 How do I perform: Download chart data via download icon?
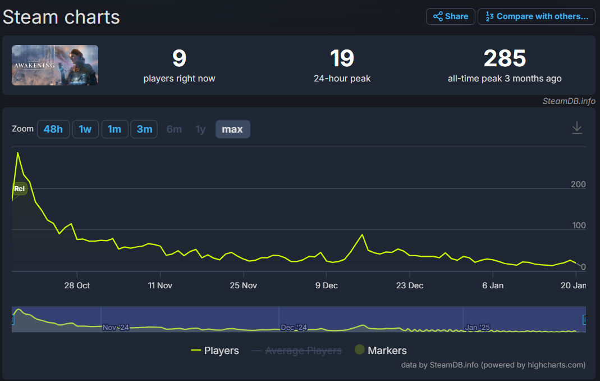576,128
